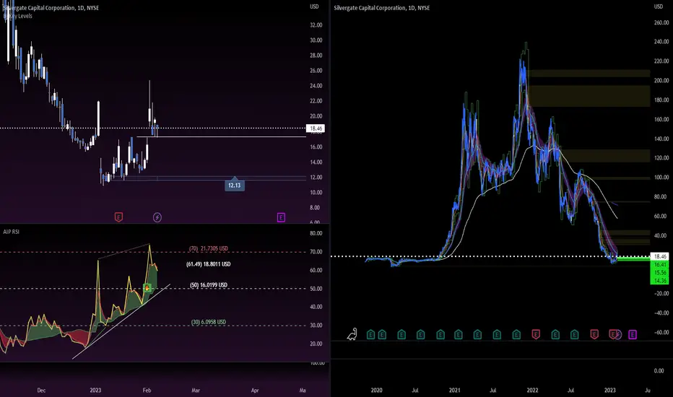Click the purple upcoming earnings icon left chart

pyautogui.click(x=281, y=217)
